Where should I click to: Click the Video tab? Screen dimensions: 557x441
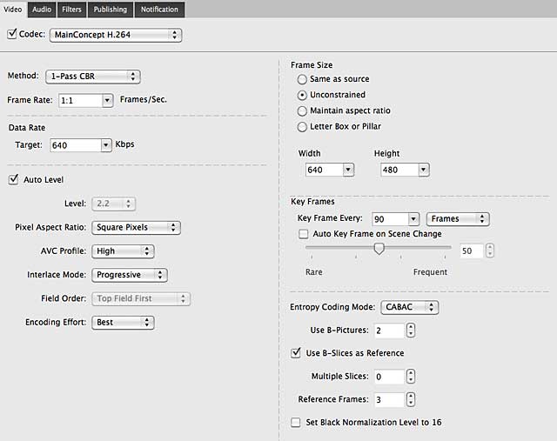tap(13, 10)
